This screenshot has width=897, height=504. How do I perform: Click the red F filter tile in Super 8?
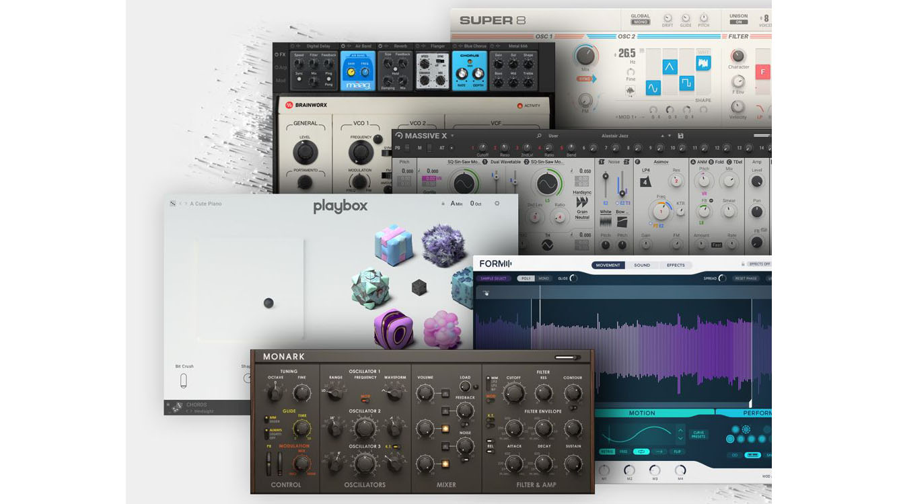[x=763, y=72]
